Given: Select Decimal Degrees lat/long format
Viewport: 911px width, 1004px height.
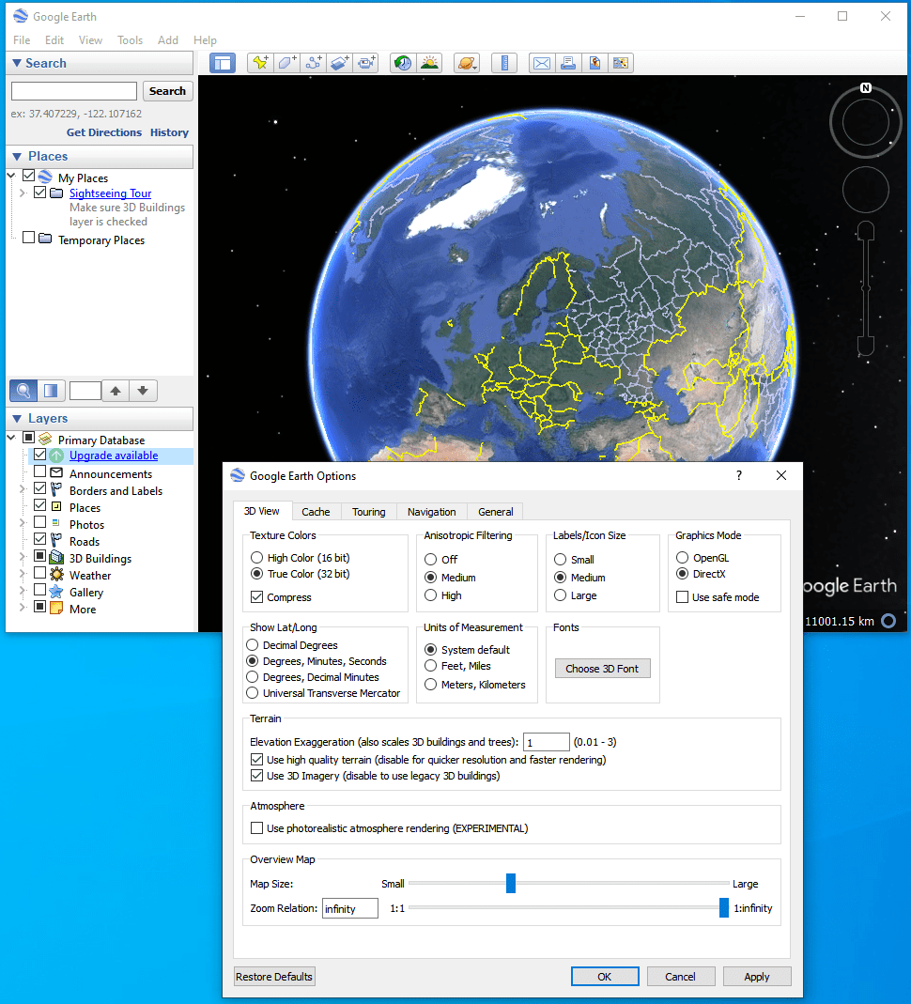Looking at the screenshot, I should click(253, 645).
